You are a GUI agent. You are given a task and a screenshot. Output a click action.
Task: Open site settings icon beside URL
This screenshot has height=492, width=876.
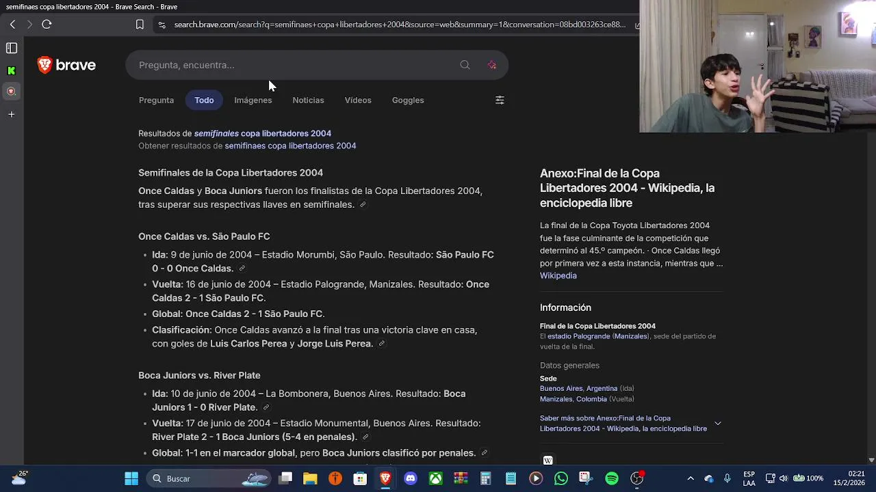[x=162, y=25]
